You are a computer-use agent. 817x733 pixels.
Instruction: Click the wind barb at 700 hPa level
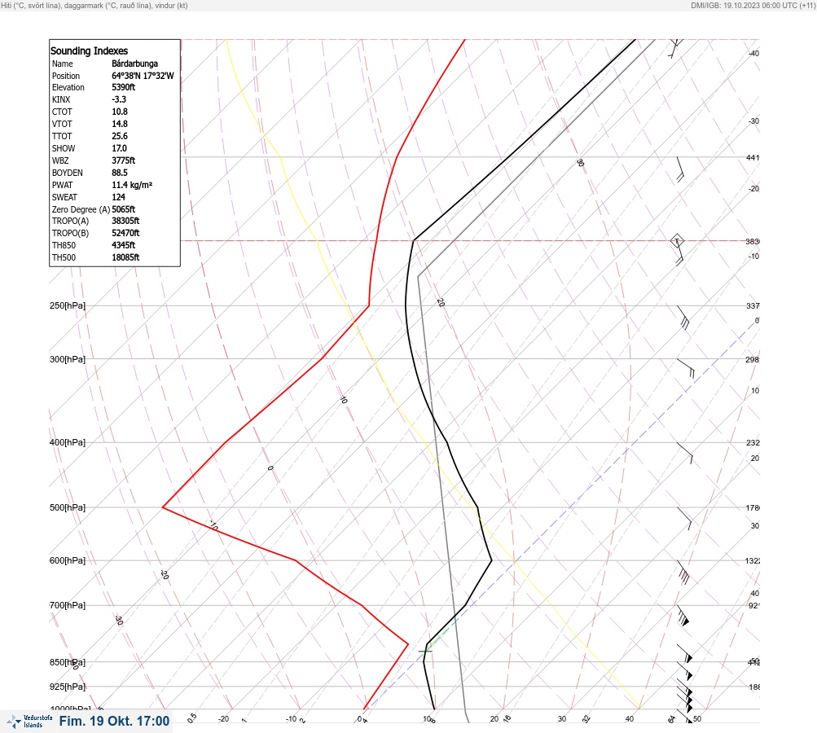[x=683, y=615]
